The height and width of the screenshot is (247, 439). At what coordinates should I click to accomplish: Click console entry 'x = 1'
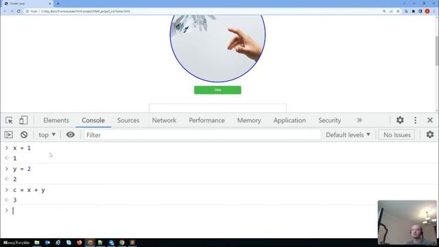(22, 148)
